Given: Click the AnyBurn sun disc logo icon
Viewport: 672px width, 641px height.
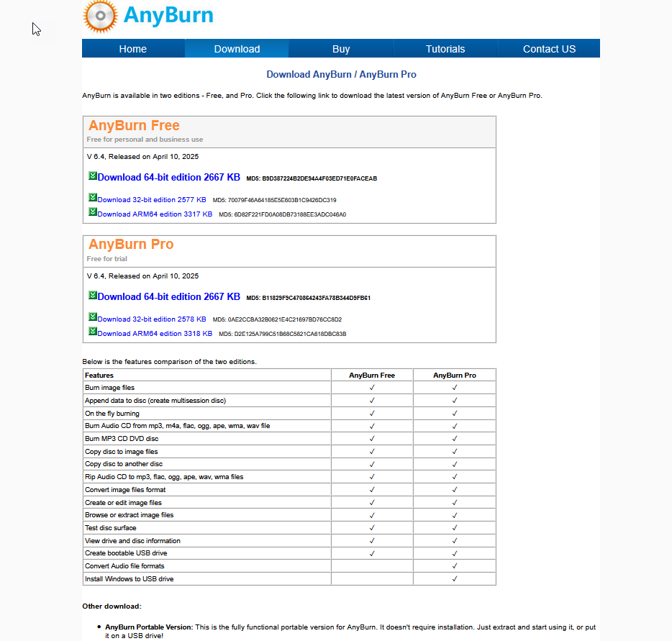Looking at the screenshot, I should 100,17.
